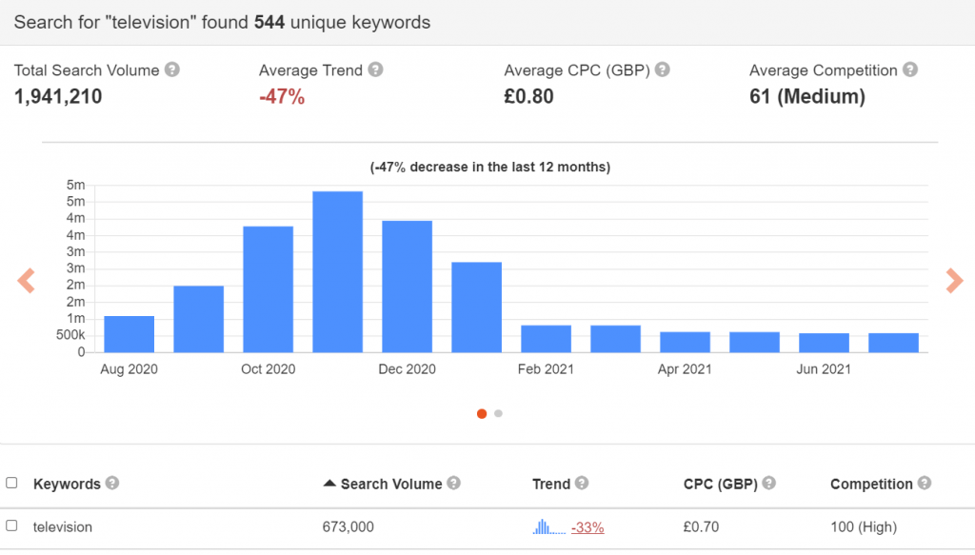975x555 pixels.
Task: Sort table by Search Volume column
Action: click(390, 484)
